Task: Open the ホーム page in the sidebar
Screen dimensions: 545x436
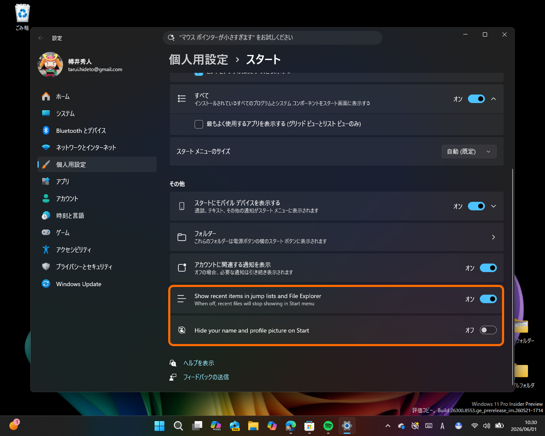Action: (x=97, y=97)
